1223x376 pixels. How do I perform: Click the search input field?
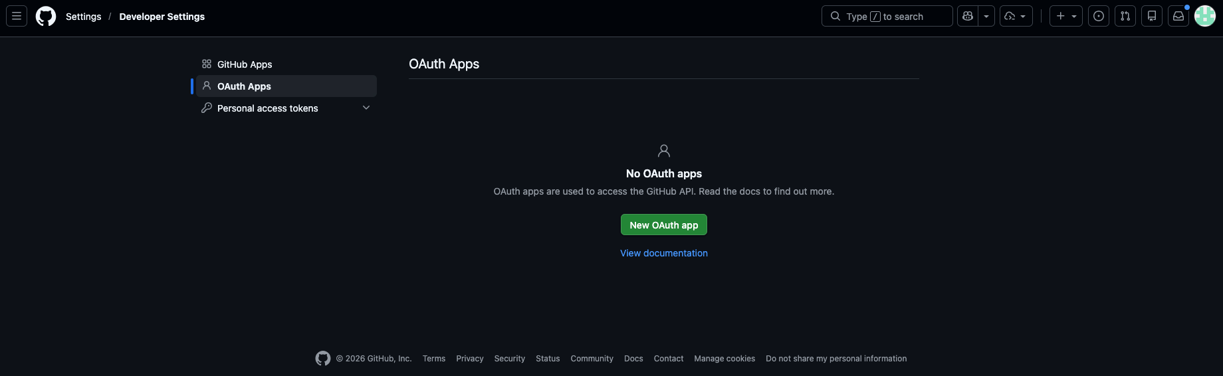tap(887, 16)
